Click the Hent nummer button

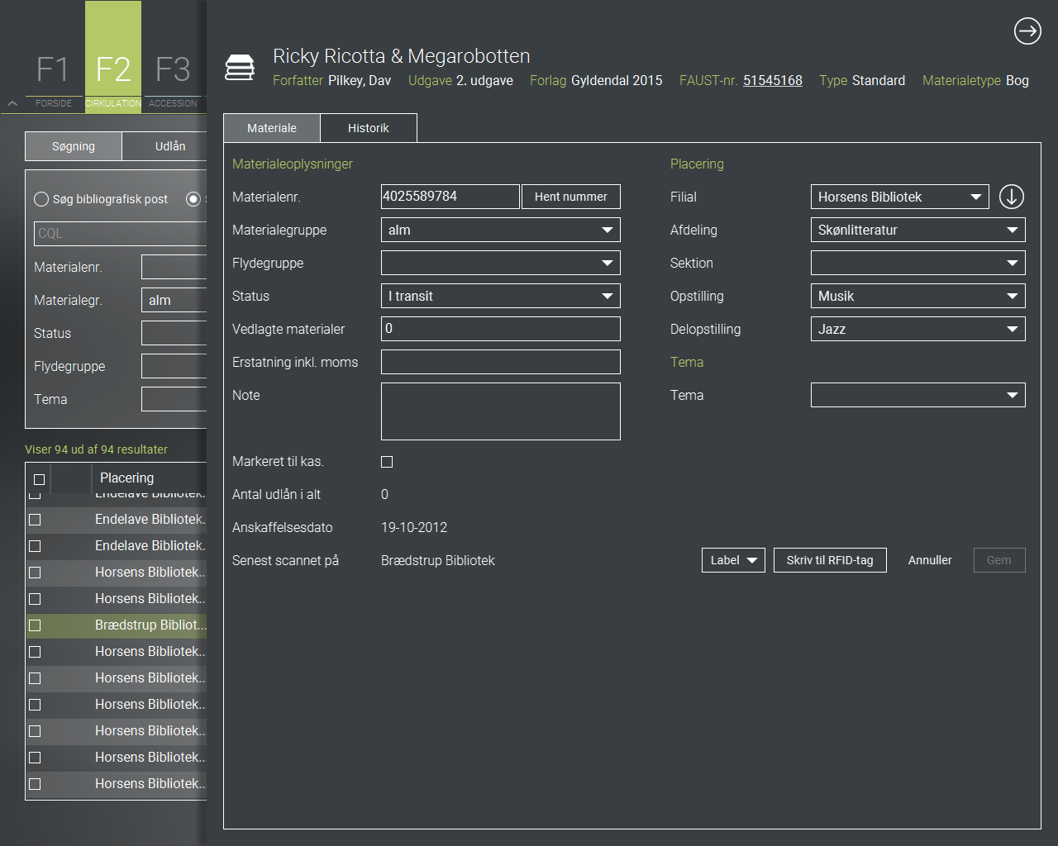pyautogui.click(x=571, y=197)
